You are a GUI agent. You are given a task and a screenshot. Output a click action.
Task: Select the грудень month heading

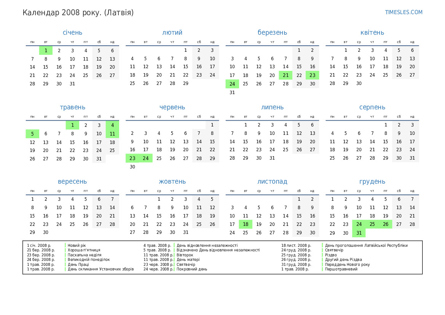click(372, 182)
